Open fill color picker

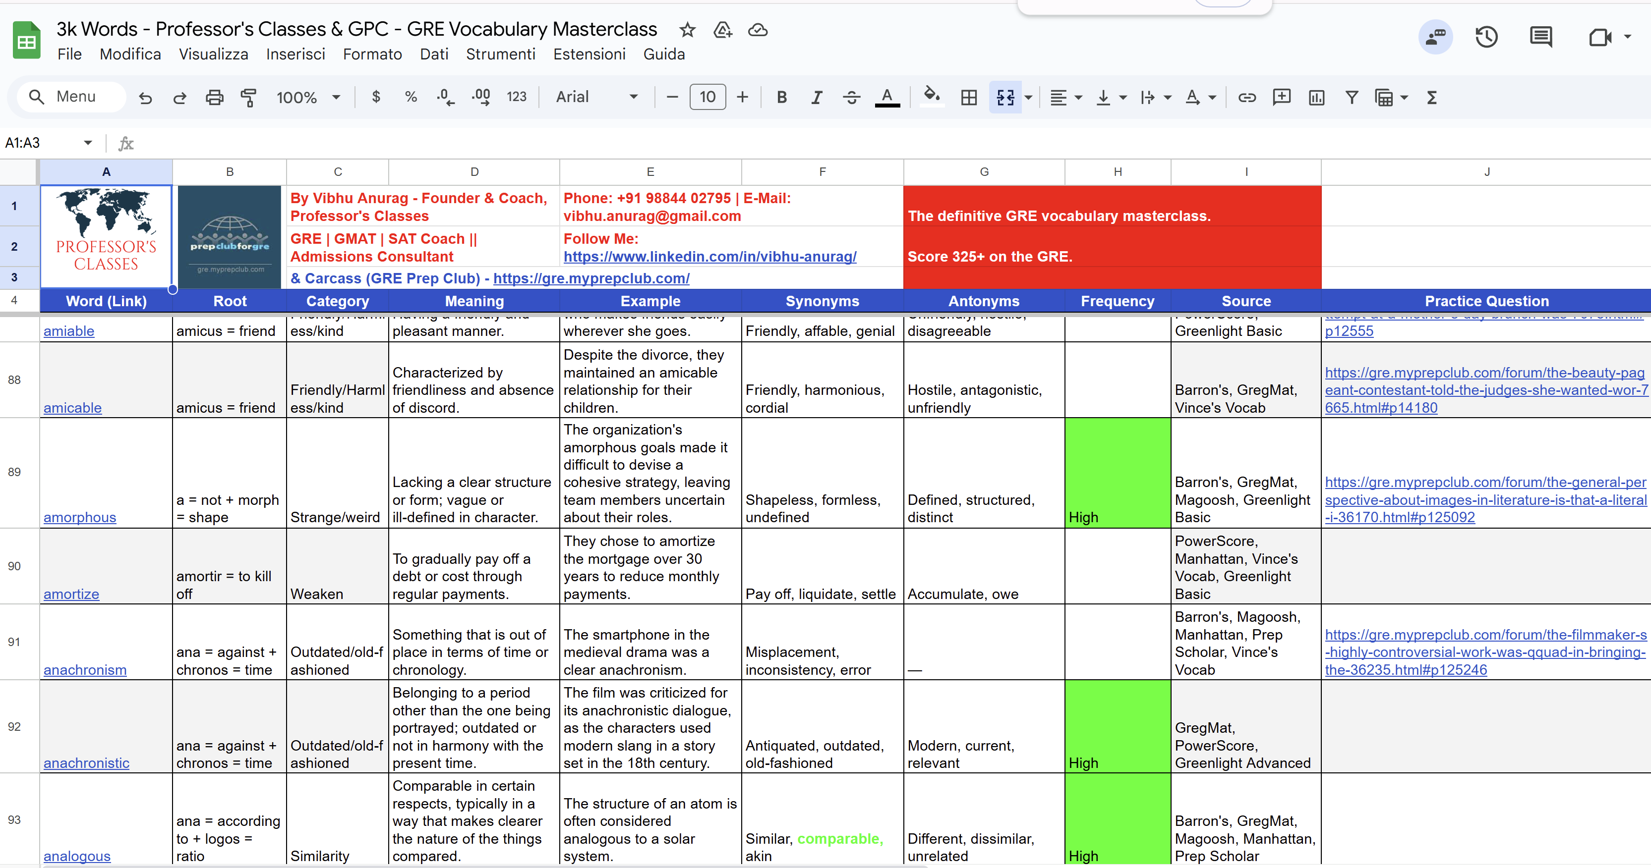pyautogui.click(x=932, y=98)
